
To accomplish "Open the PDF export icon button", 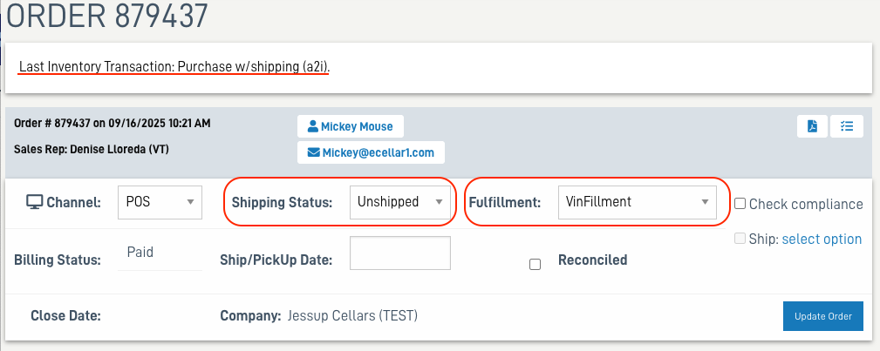I will tap(812, 126).
